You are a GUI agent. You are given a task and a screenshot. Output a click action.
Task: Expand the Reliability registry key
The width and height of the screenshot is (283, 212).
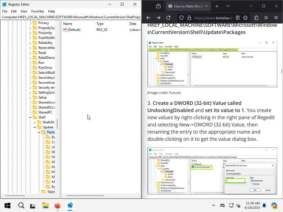(x=30, y=43)
